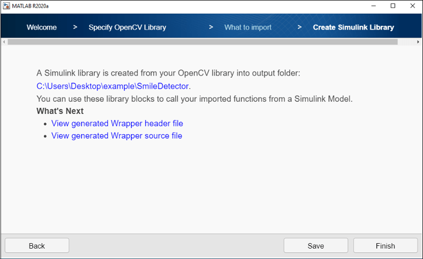Maximize the MATLAB R2020a window
Viewport: 423px width, 259px height.
(x=393, y=6)
